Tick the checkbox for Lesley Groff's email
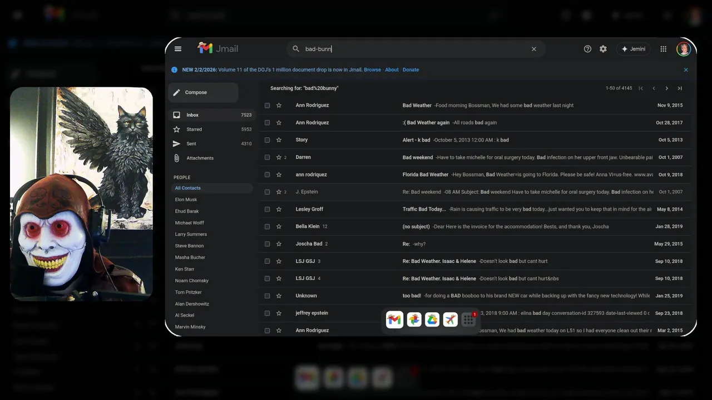Image resolution: width=712 pixels, height=400 pixels. pyautogui.click(x=268, y=209)
